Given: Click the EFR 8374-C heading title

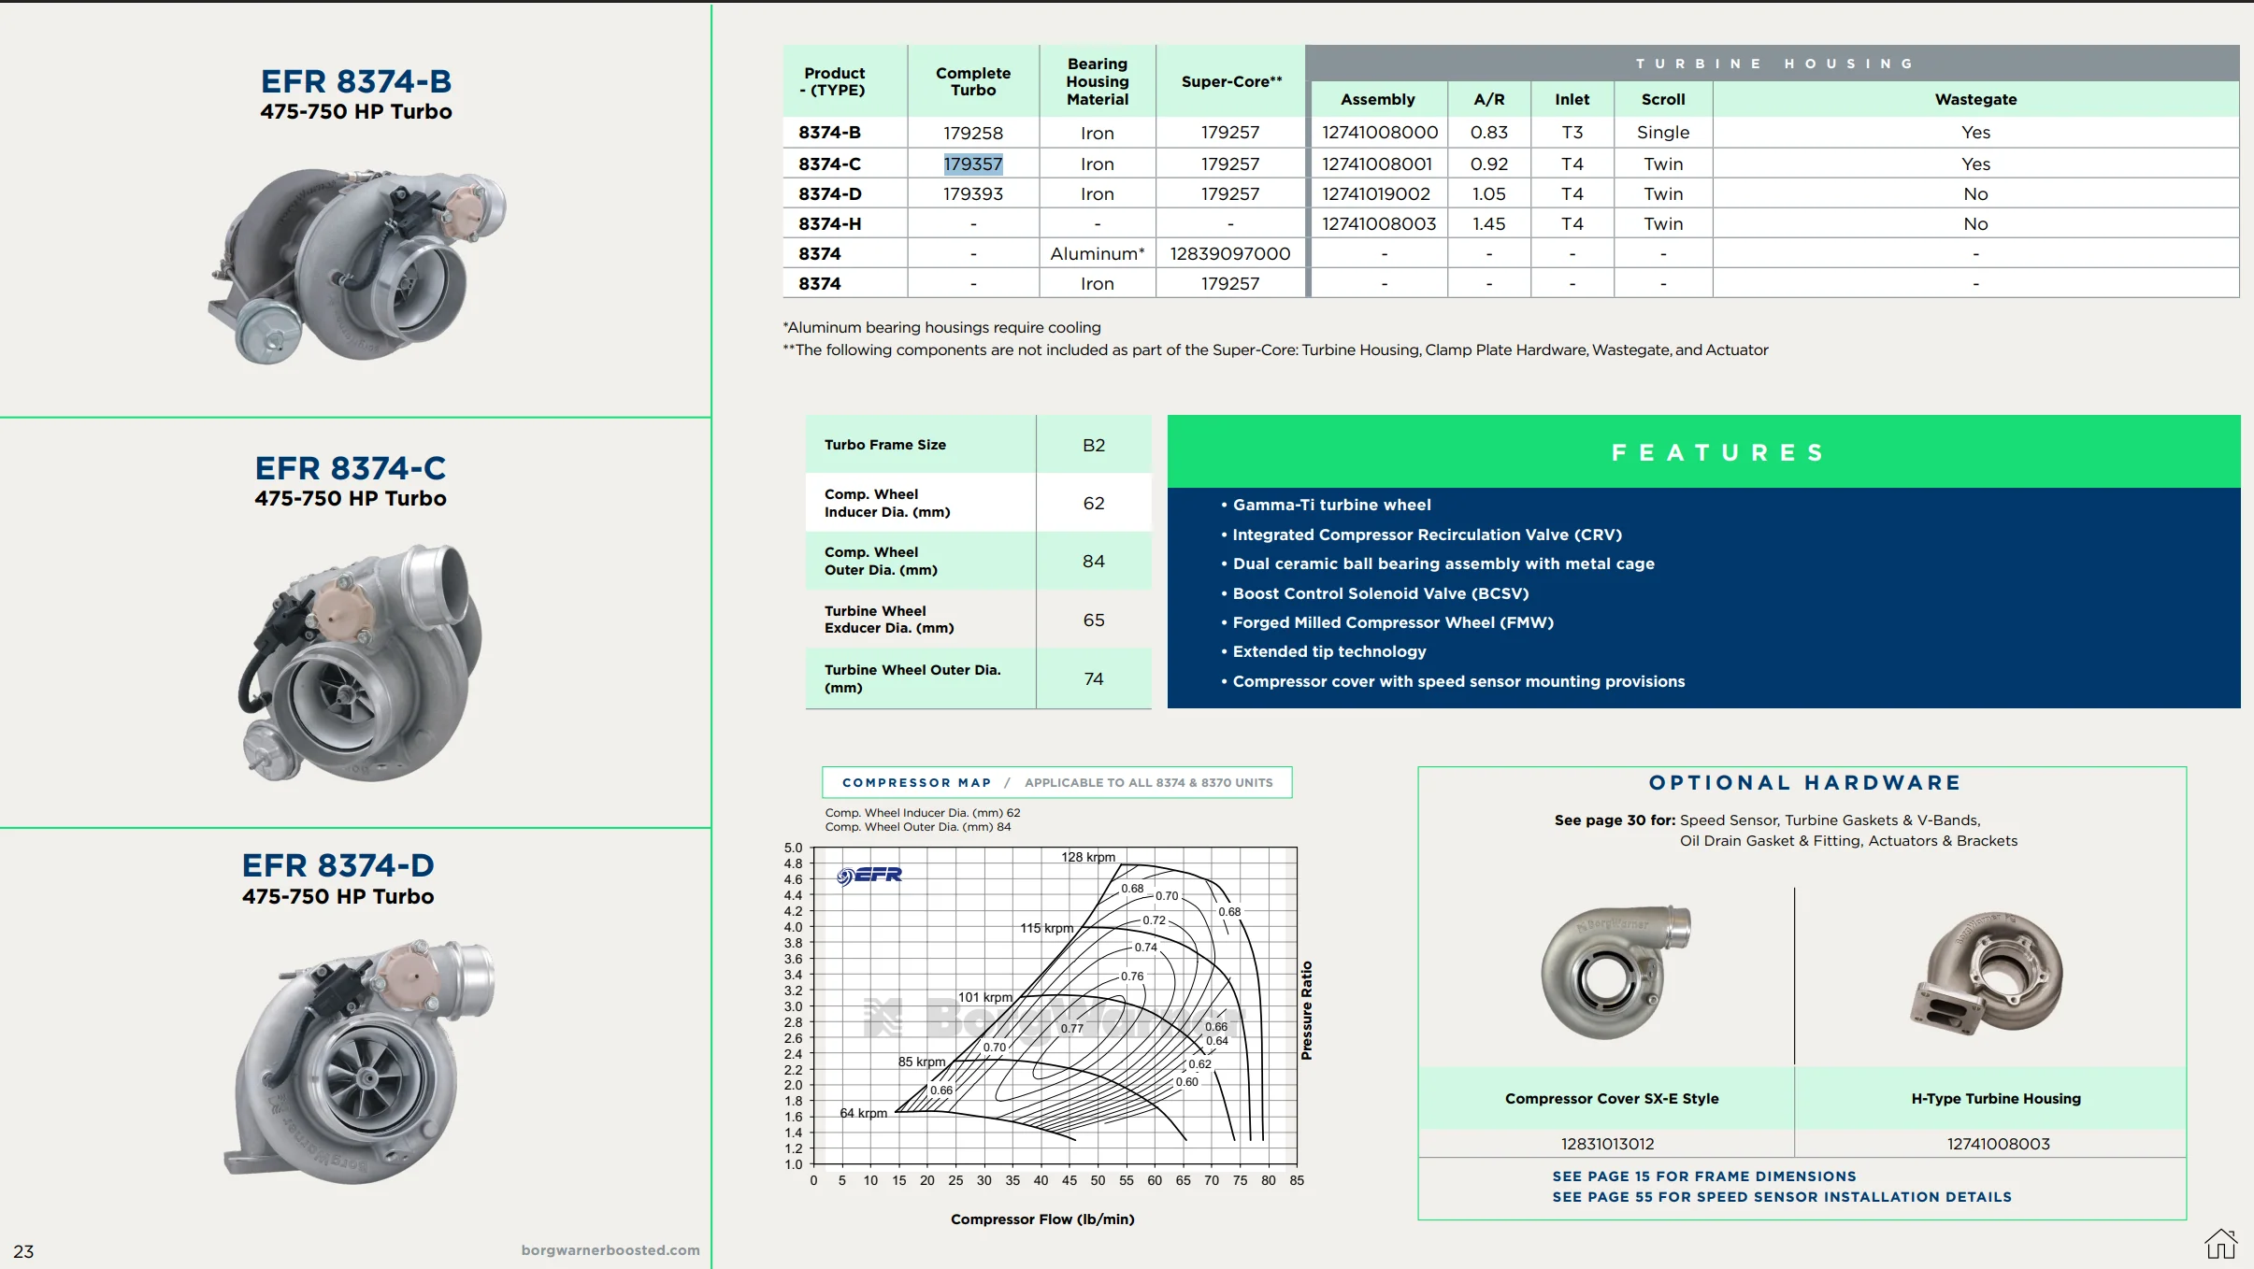Looking at the screenshot, I should coord(351,468).
